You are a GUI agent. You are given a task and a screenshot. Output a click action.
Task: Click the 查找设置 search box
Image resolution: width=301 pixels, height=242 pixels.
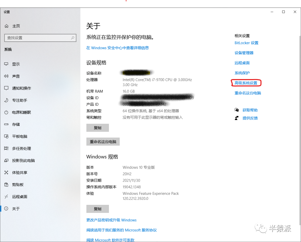point(40,38)
